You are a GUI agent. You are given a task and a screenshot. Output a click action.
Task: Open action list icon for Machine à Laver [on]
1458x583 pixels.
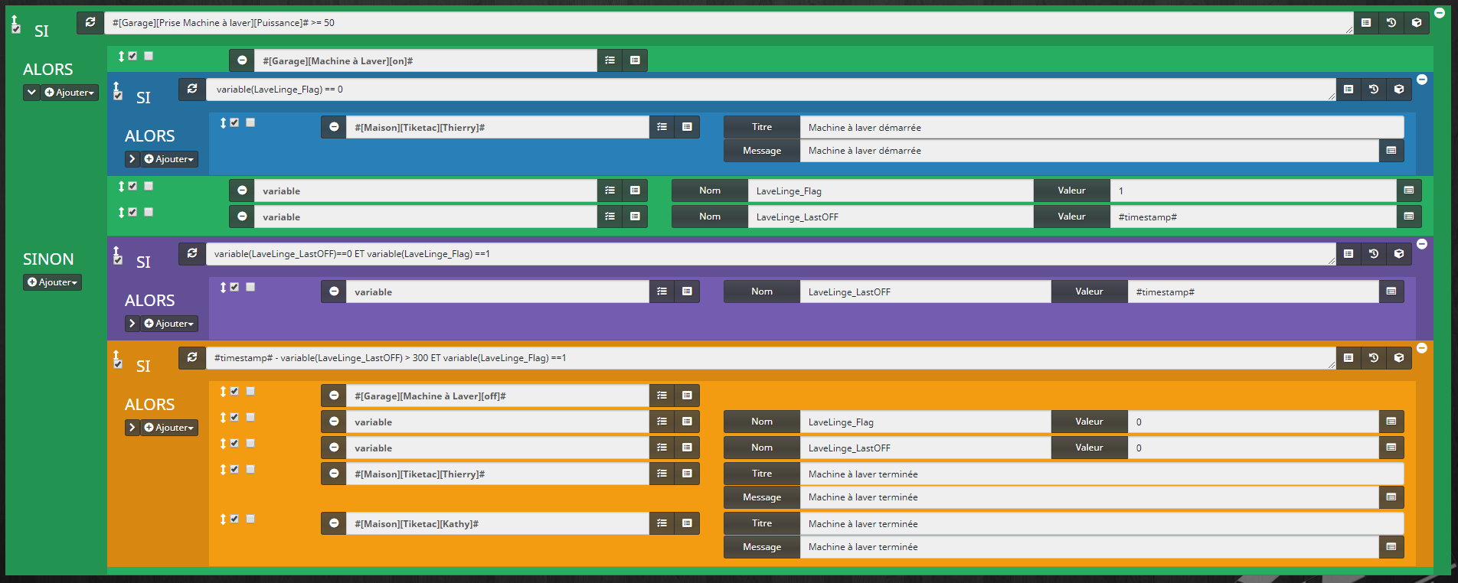[x=610, y=60]
